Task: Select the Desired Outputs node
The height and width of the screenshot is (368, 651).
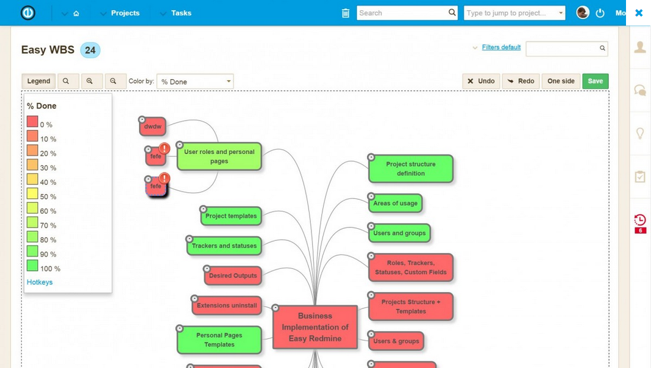Action: [x=233, y=276]
